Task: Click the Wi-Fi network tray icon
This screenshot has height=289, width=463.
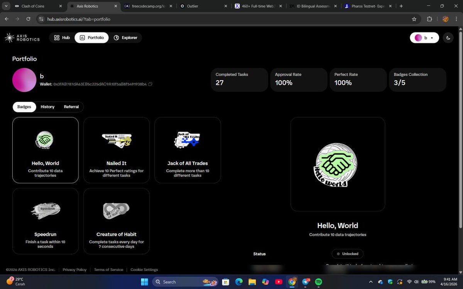Action: 409,282
